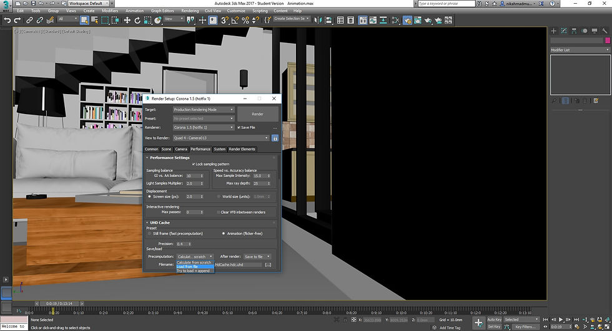
Task: Click the search keyword or phrase box
Action: (447, 4)
